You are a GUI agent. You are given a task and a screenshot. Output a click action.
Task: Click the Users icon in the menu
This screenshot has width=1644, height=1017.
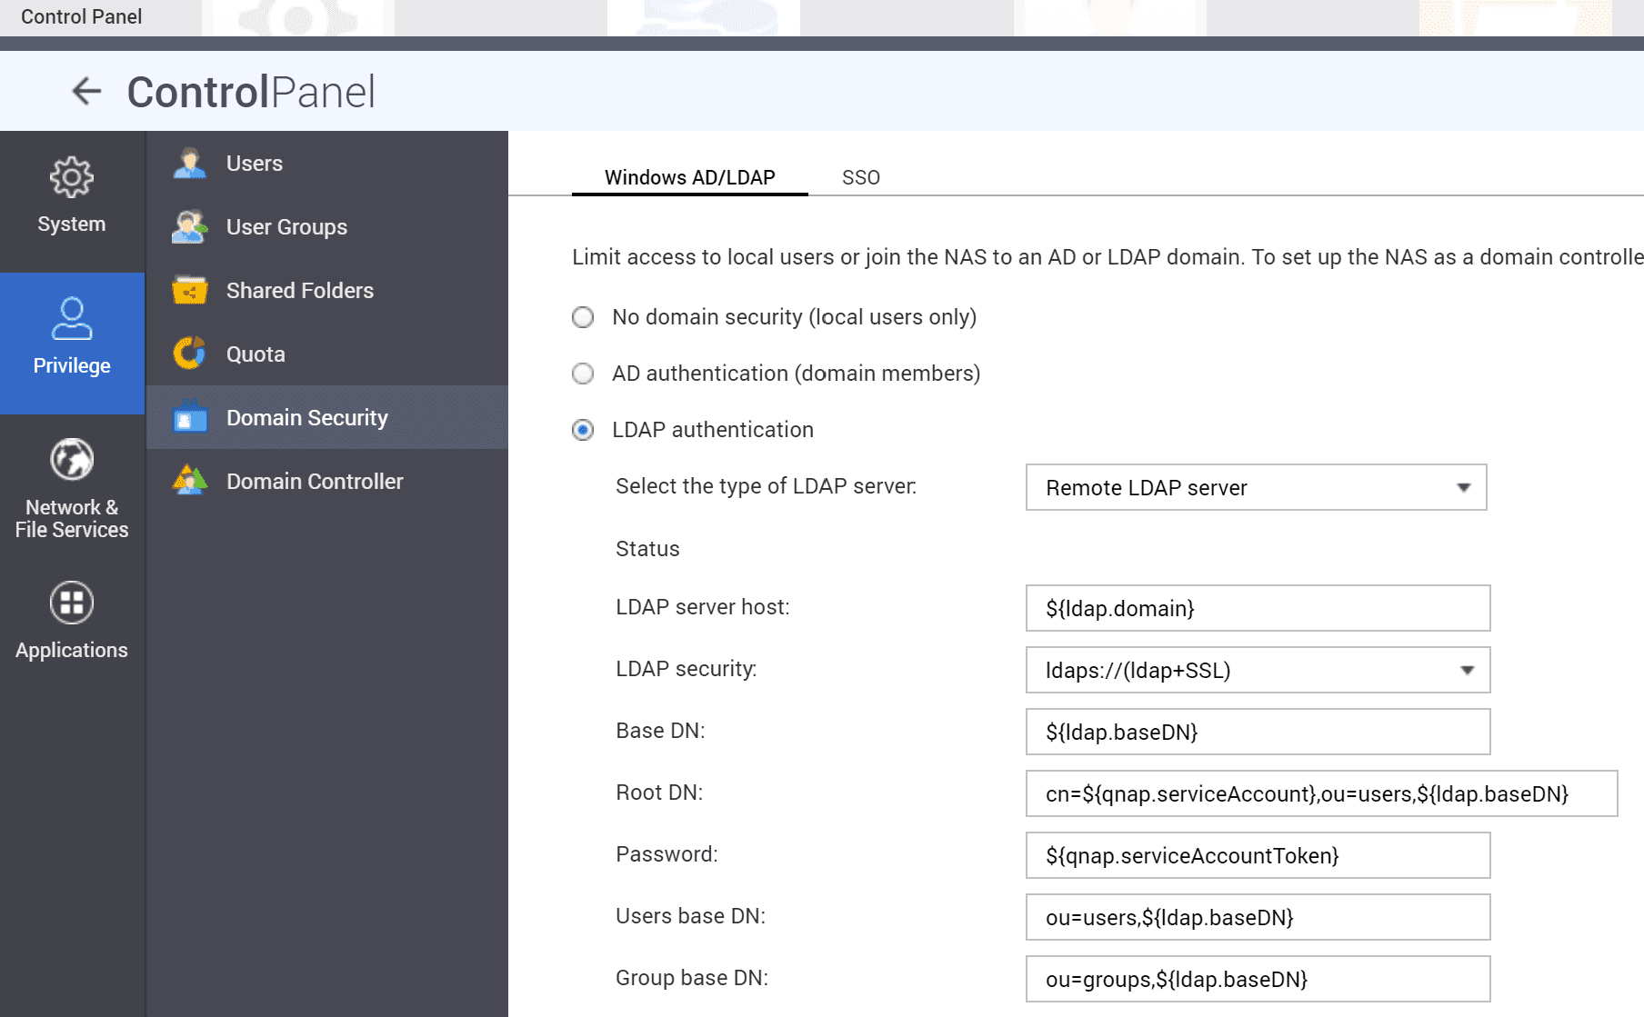pyautogui.click(x=189, y=163)
